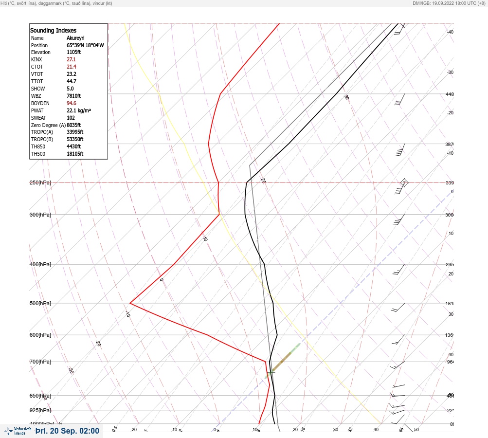Click the 600[hPa] pressure label
The height and width of the screenshot is (438, 488).
[x=40, y=335]
